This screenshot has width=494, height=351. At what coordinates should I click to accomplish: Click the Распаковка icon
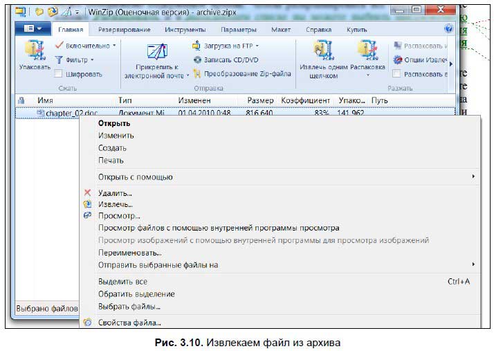(x=367, y=52)
